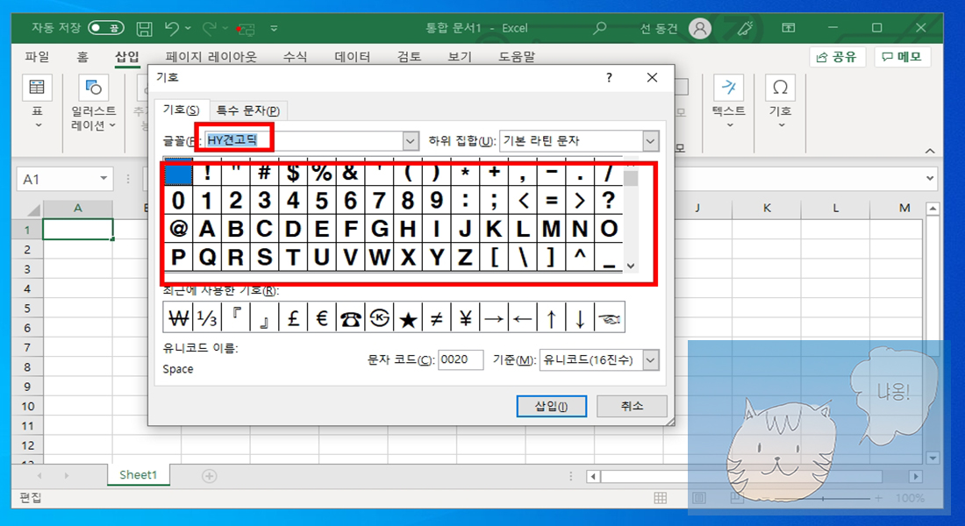Pick recent pointing hand symbol
This screenshot has height=526, width=965.
click(610, 317)
